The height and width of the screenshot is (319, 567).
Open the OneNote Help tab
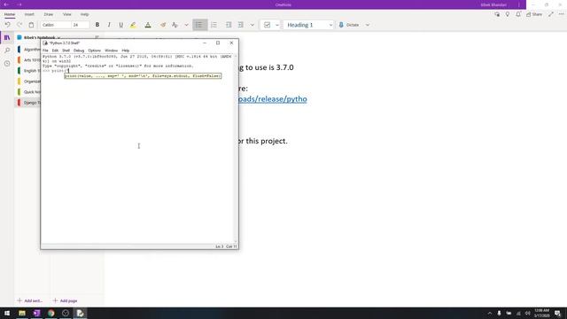point(85,14)
